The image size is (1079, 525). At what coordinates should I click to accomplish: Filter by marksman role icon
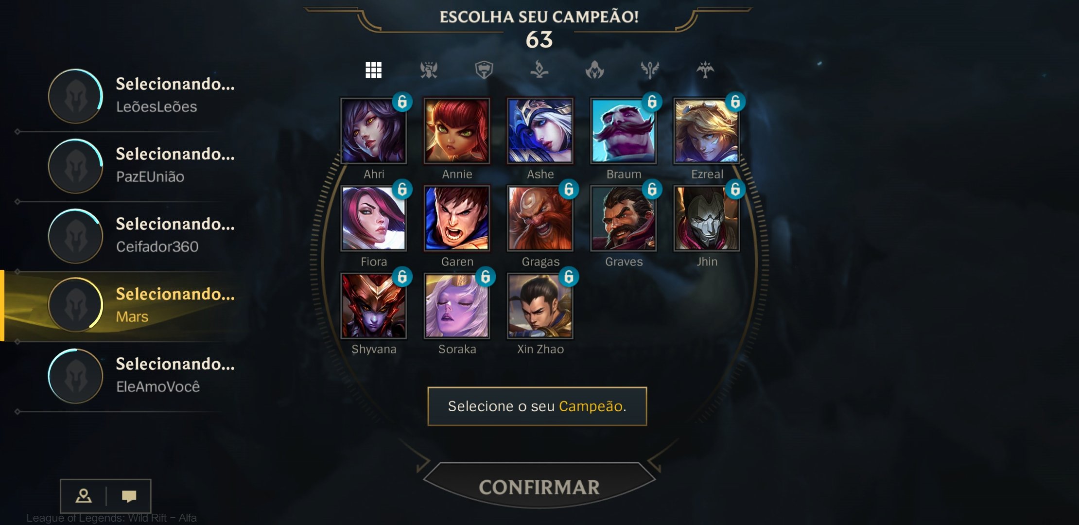pyautogui.click(x=705, y=70)
